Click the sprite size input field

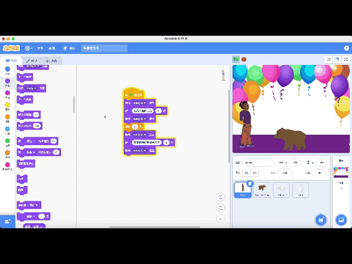[x=285, y=173]
